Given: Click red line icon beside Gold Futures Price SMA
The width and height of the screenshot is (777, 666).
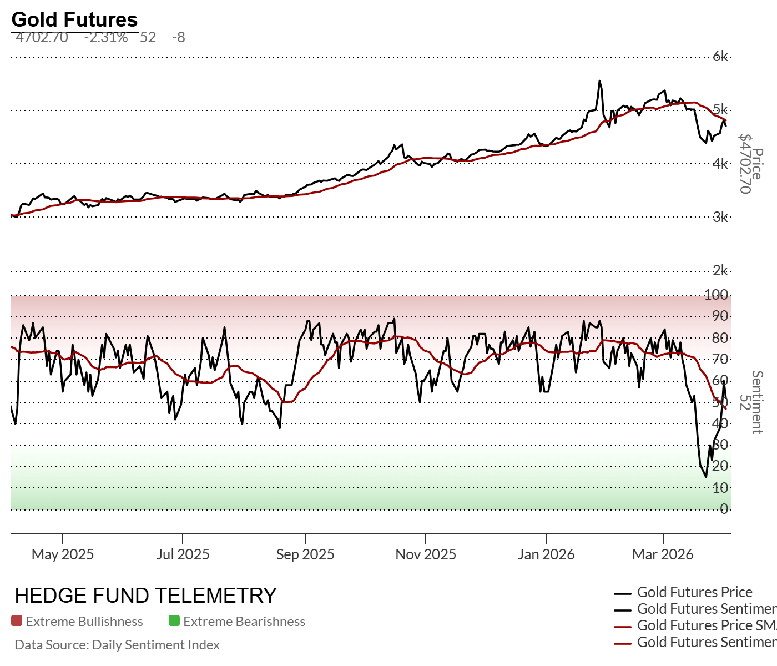Looking at the screenshot, I should point(623,627).
